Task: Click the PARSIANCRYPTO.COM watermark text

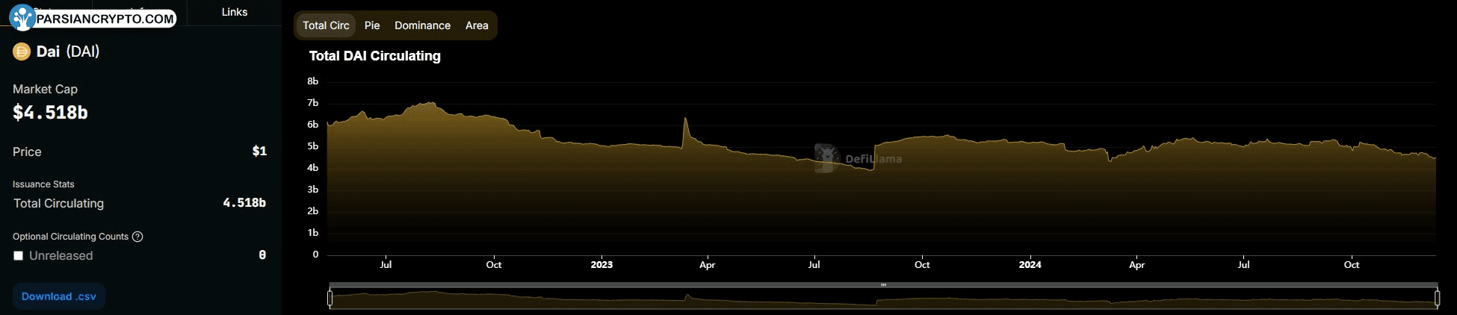Action: point(105,19)
